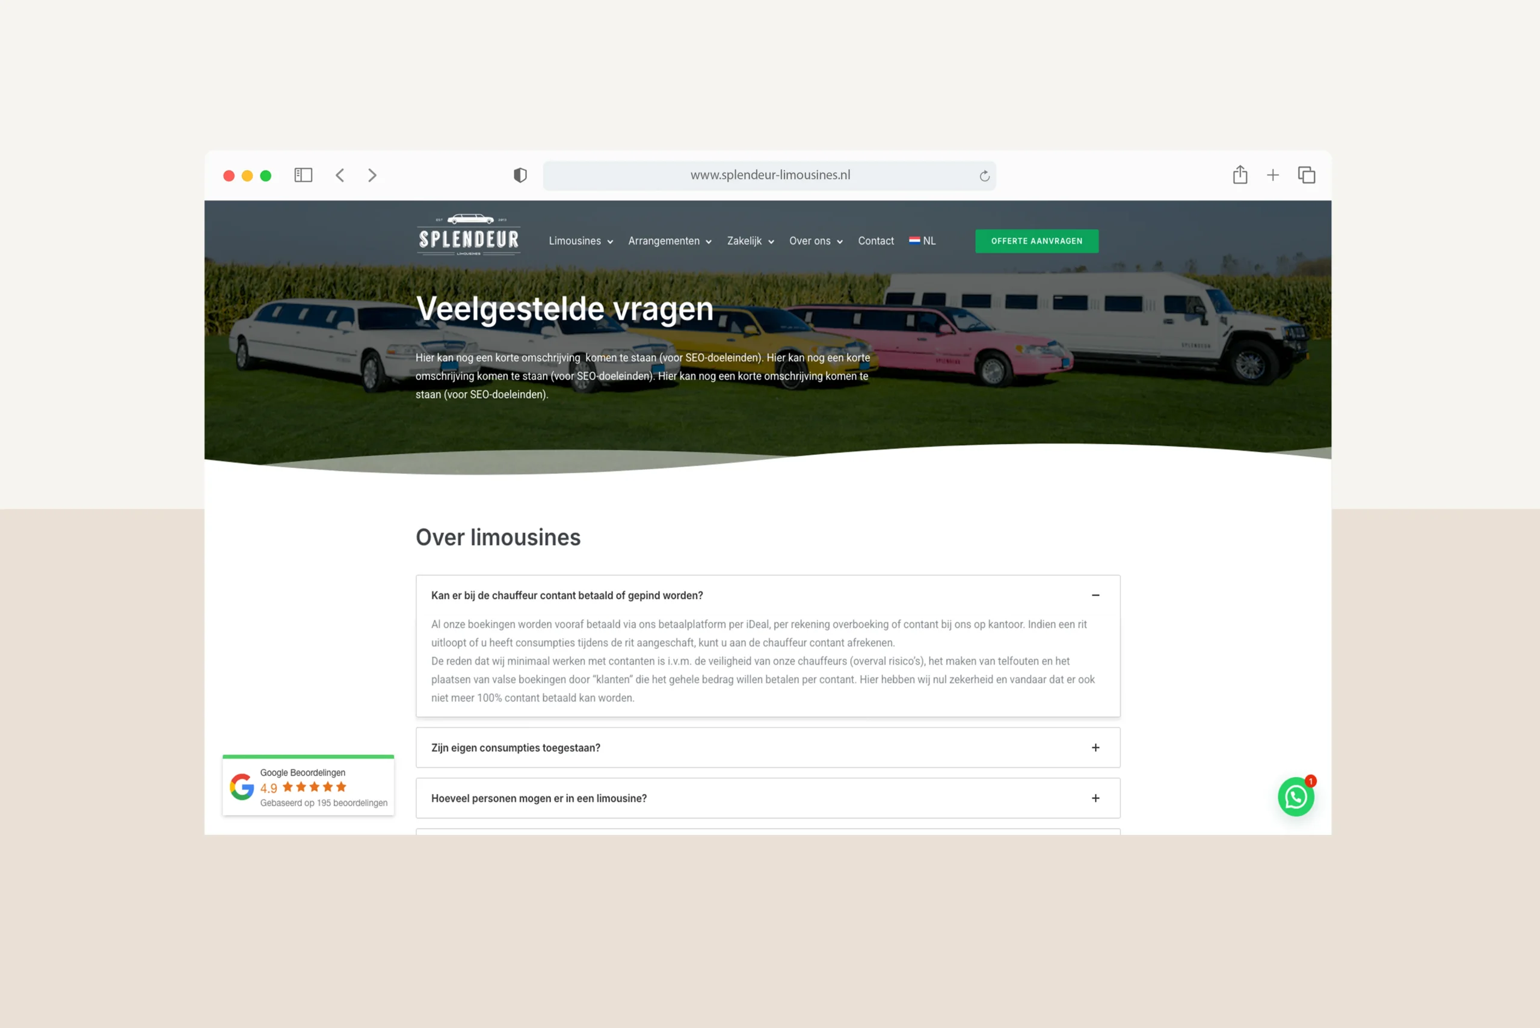
Task: Open the Zakelijk menu
Action: tap(750, 241)
